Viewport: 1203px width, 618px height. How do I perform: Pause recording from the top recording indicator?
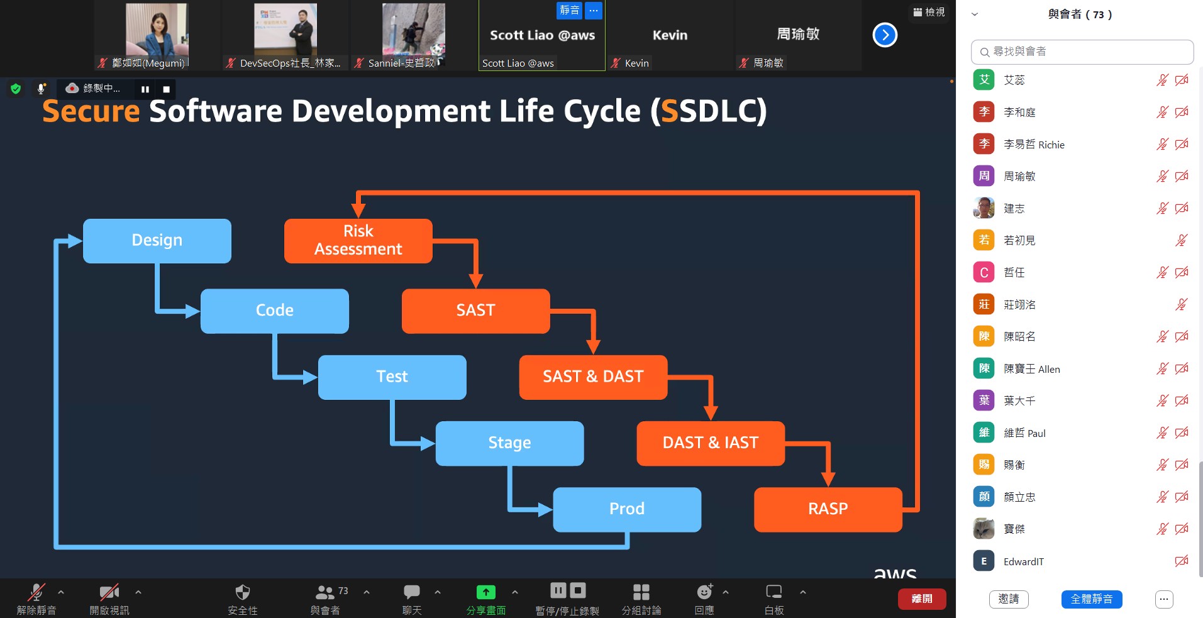coord(145,89)
